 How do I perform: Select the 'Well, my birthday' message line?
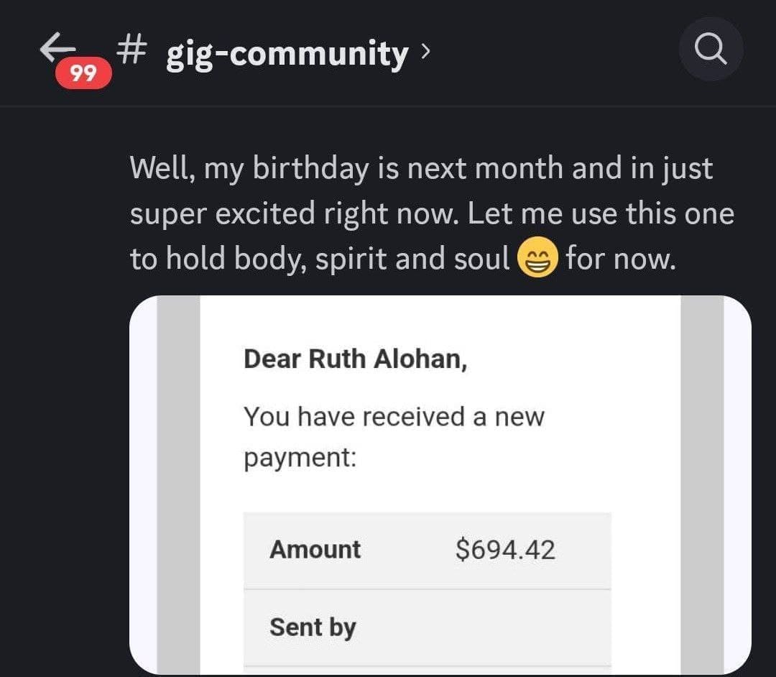click(x=421, y=168)
